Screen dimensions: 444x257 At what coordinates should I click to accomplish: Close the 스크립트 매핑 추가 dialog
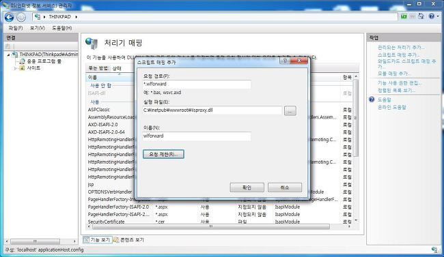tap(299, 61)
